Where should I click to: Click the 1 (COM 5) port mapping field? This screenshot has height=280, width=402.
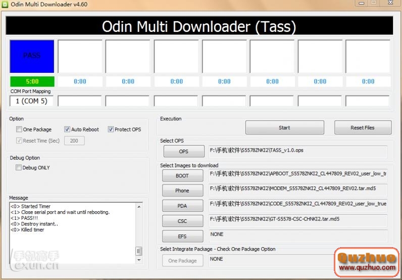[x=31, y=101]
